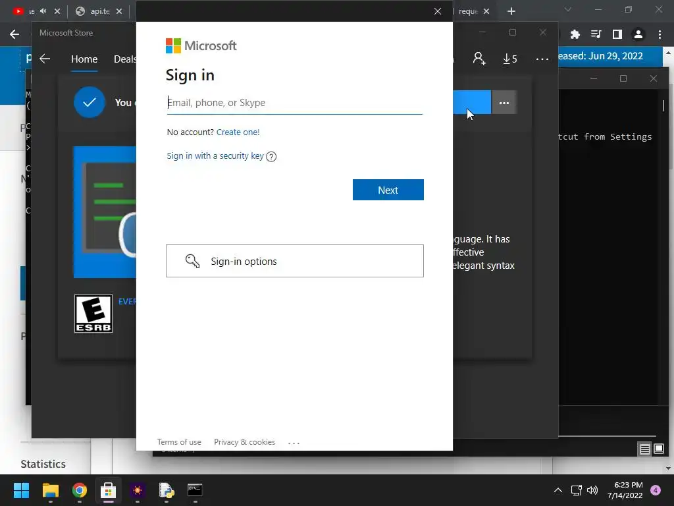
Task: Click the Next button
Action: click(x=388, y=190)
